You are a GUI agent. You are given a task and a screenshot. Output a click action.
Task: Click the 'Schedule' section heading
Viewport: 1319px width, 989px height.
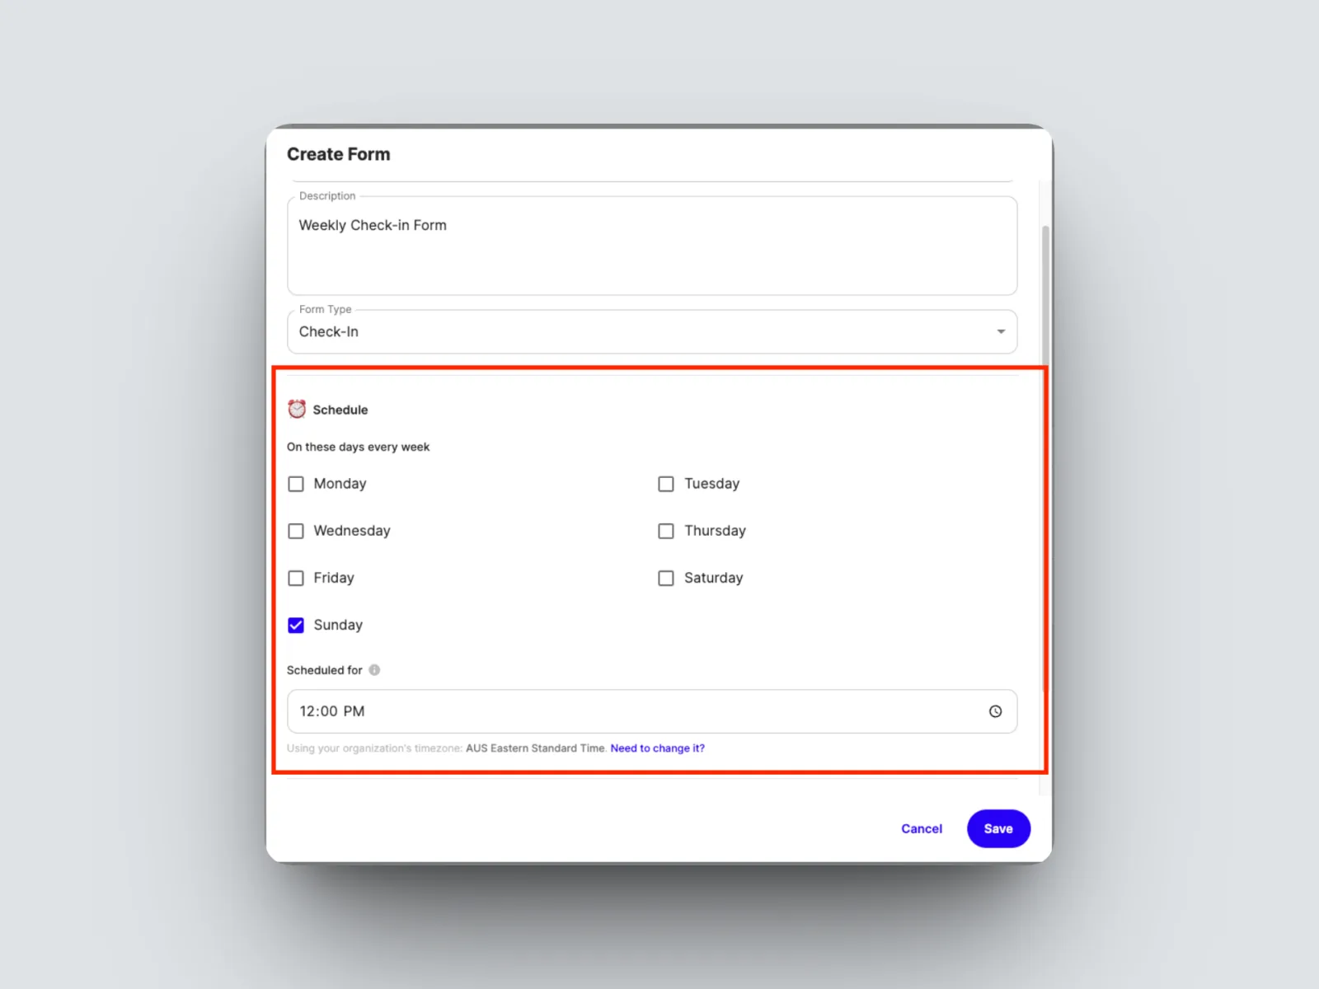pos(340,410)
